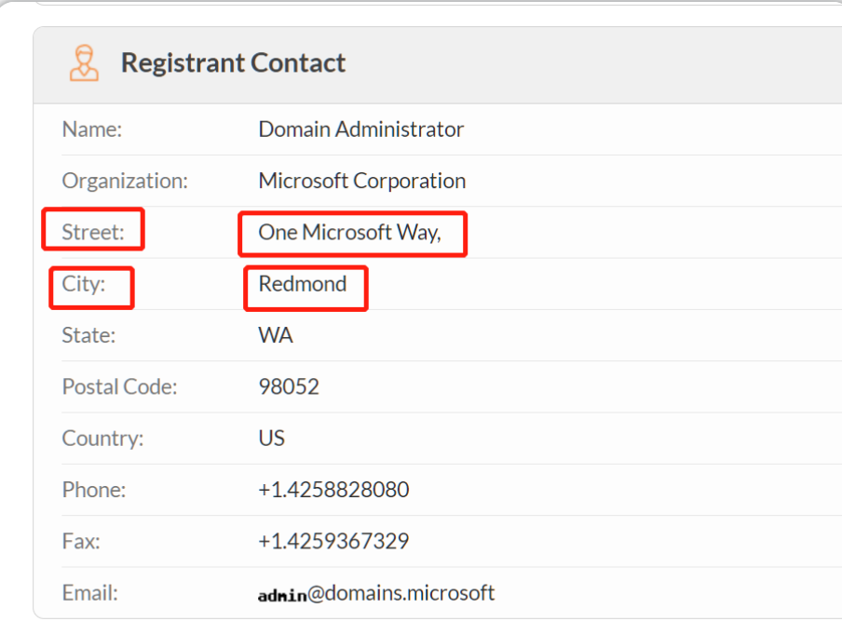Viewport: 842px width, 635px height.
Task: Click the registrant contact person icon
Action: pos(85,62)
